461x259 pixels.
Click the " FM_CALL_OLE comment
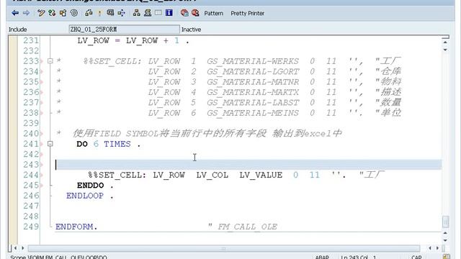pos(243,227)
